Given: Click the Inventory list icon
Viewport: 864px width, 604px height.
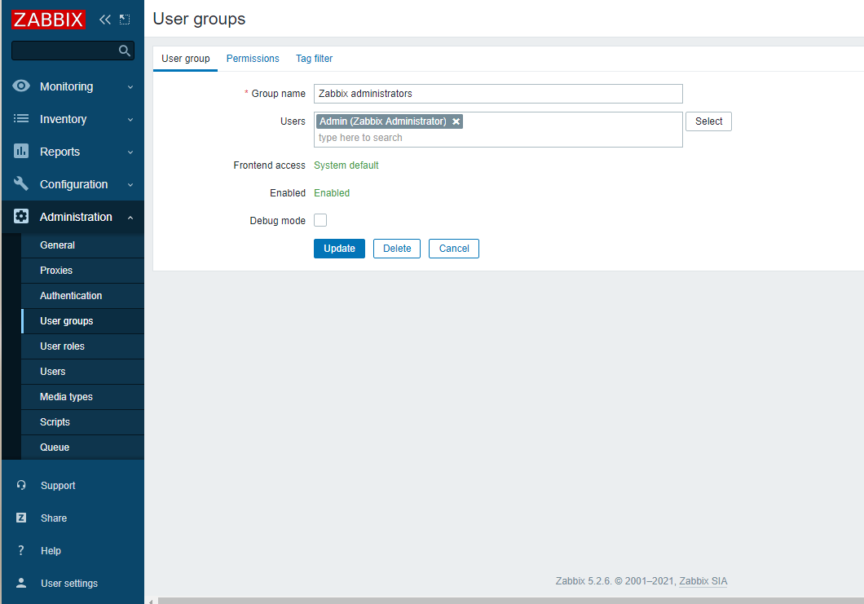Looking at the screenshot, I should point(21,118).
